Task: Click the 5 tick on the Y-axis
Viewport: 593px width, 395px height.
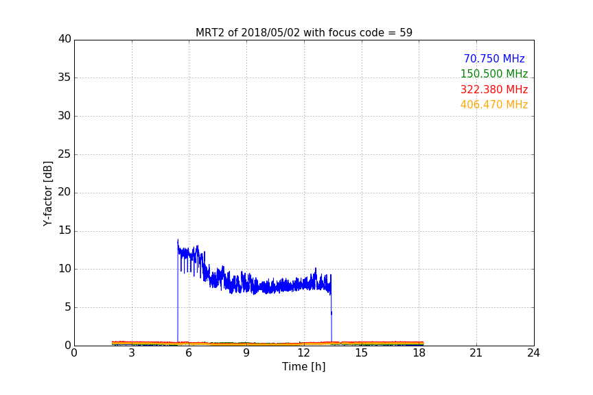Action: [x=68, y=307]
